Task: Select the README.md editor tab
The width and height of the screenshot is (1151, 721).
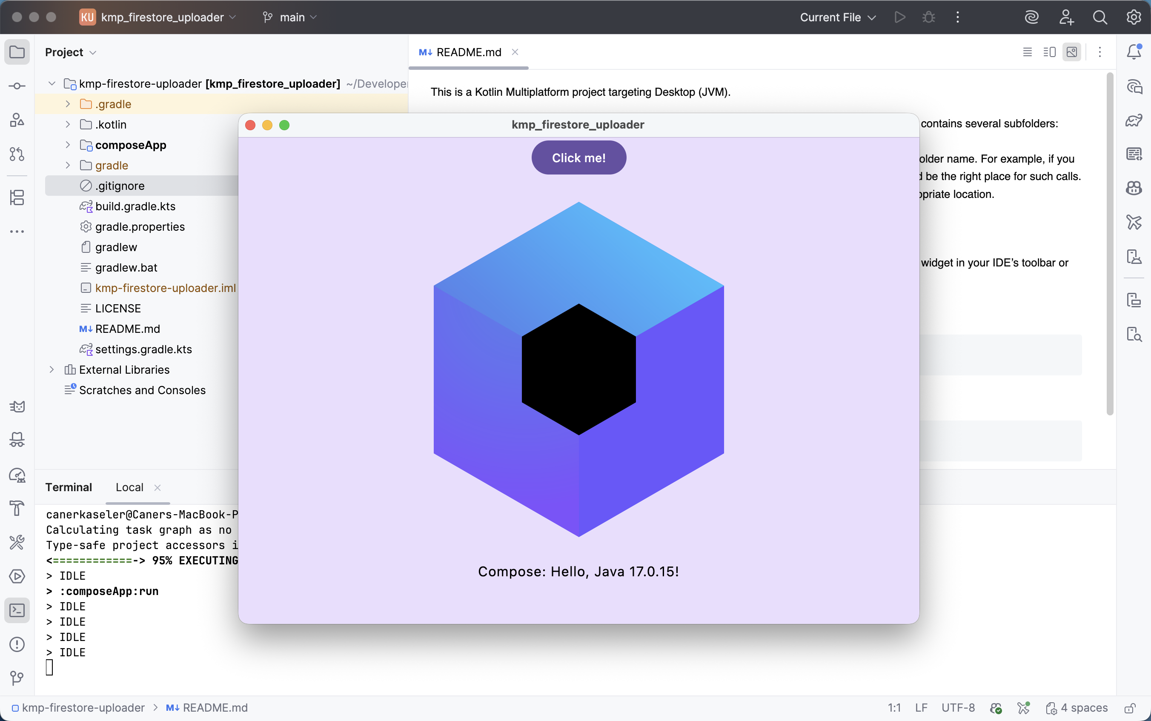Action: 468,52
